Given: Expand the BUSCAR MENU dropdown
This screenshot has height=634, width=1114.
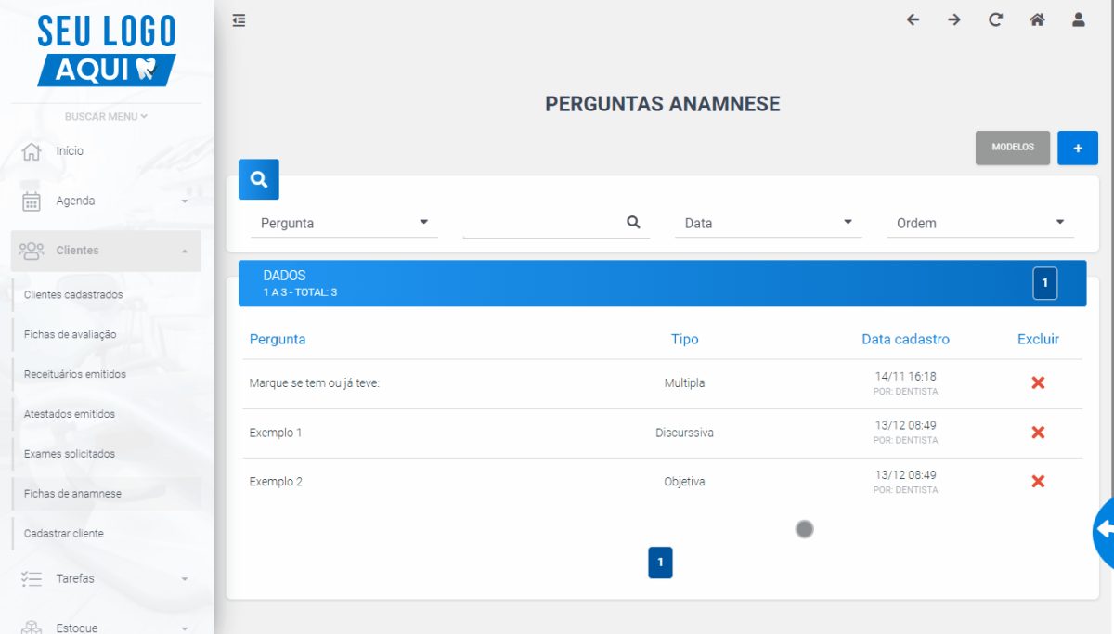Looking at the screenshot, I should coord(106,116).
